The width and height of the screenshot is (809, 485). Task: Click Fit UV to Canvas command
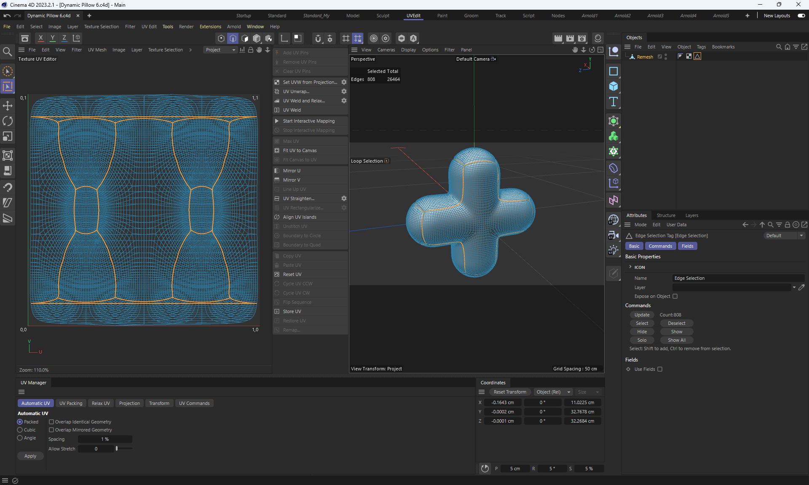click(300, 150)
